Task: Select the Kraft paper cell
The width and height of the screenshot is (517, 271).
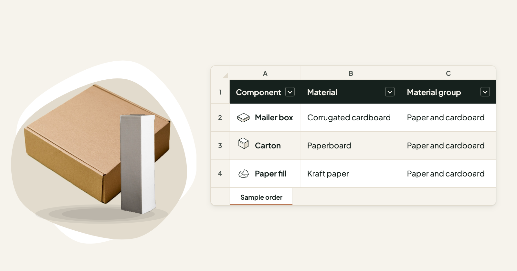Action: coord(351,174)
